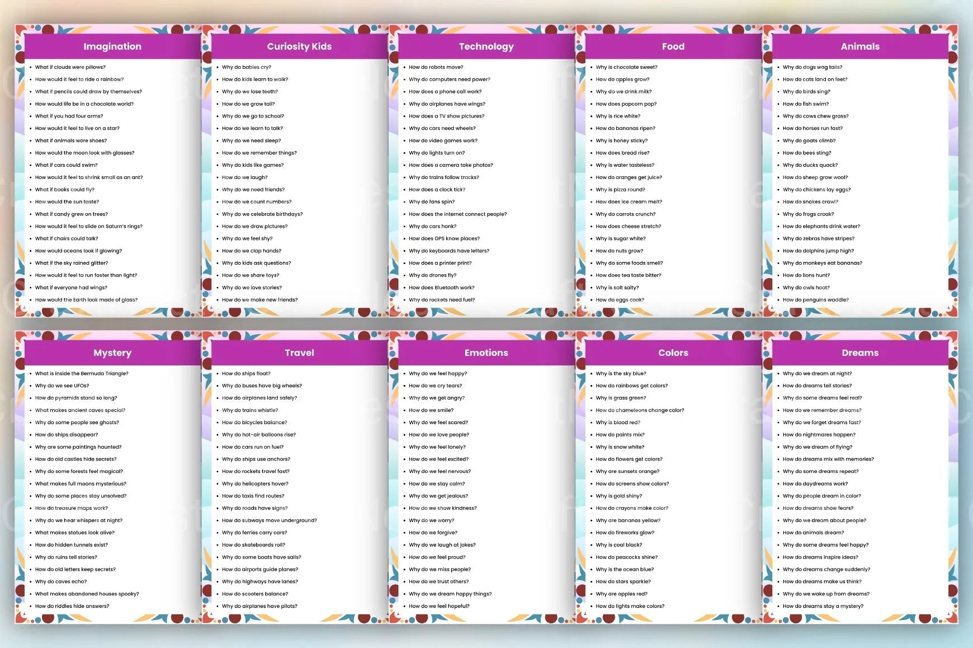Viewport: 973px width, 648px height.
Task: Select 'Why do airplanes have wings?' line
Action: pyautogui.click(x=447, y=104)
